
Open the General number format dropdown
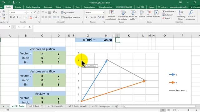103,12
